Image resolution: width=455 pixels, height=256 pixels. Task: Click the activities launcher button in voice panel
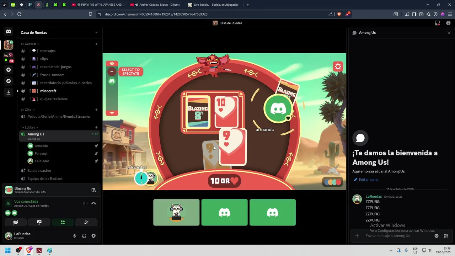(x=63, y=222)
